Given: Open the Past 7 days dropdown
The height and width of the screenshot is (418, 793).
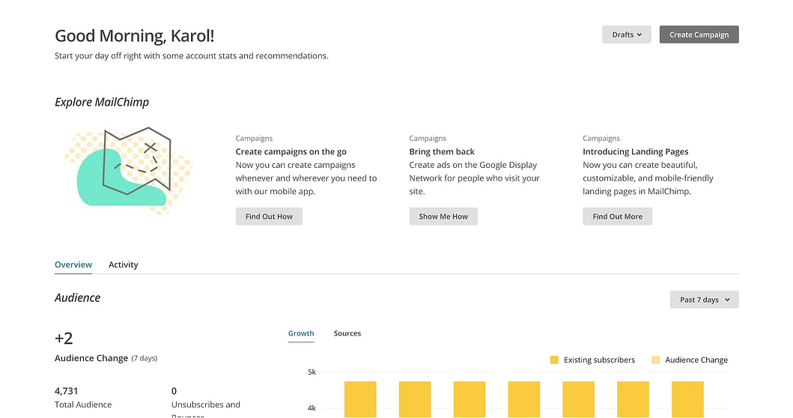Looking at the screenshot, I should (705, 300).
